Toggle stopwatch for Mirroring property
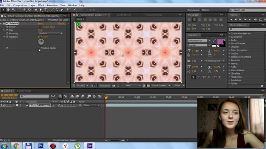 [7, 34]
